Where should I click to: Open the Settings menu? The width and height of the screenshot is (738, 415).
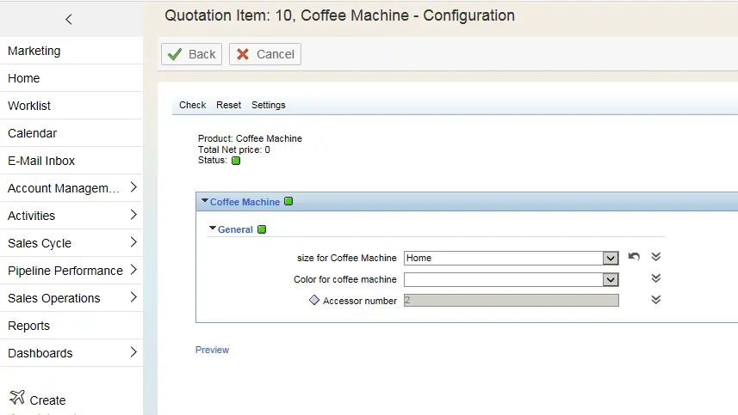tap(268, 105)
